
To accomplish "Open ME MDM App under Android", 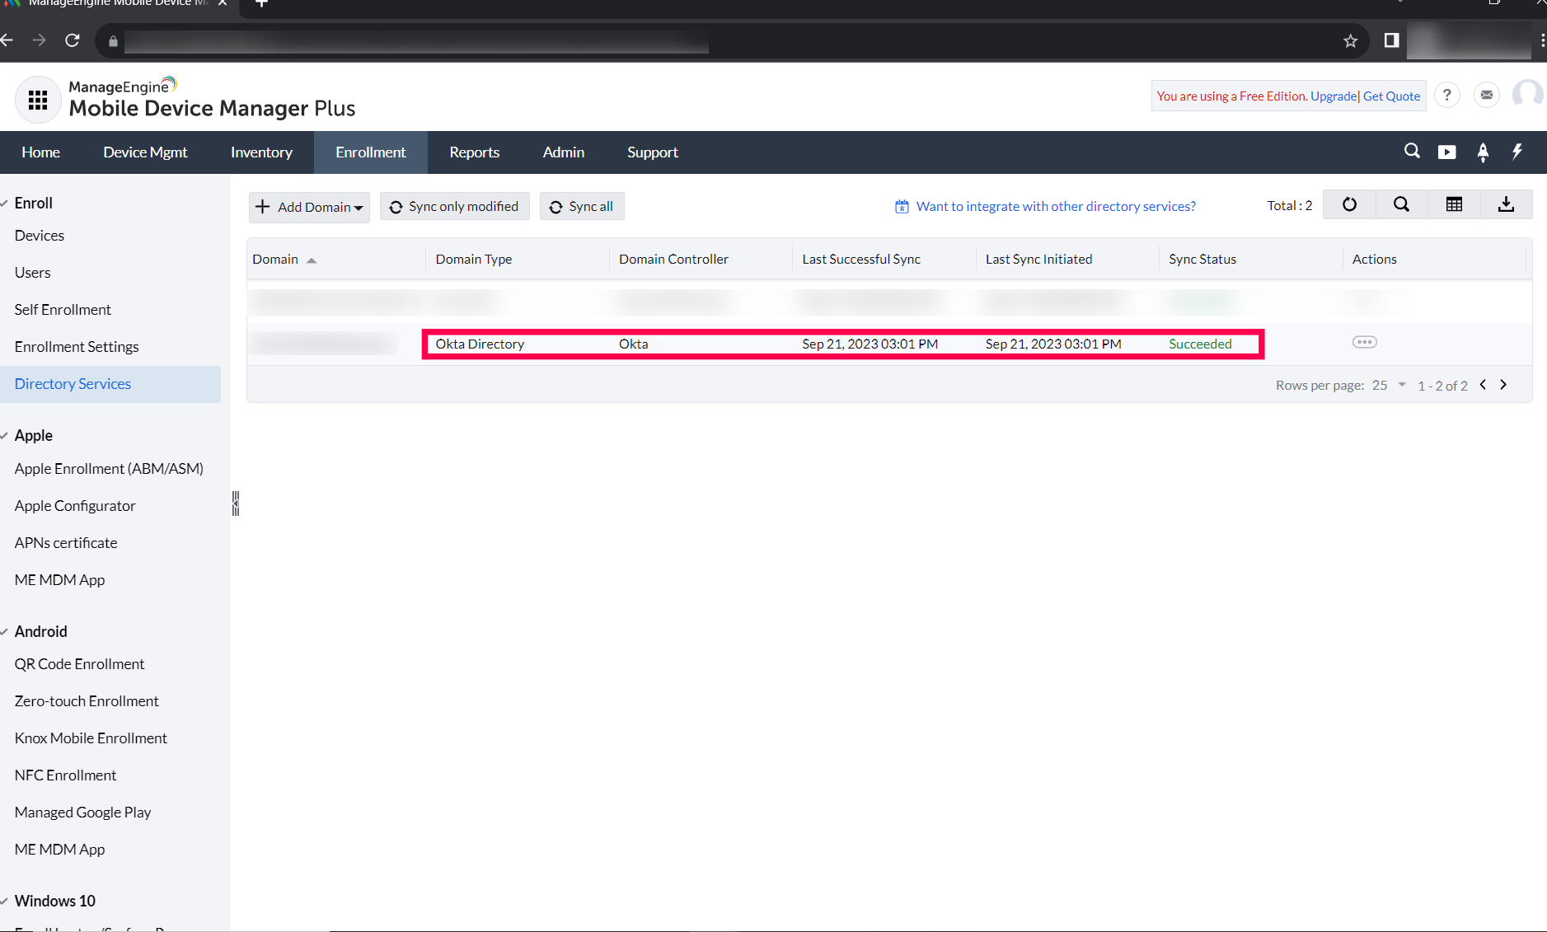I will click(59, 850).
